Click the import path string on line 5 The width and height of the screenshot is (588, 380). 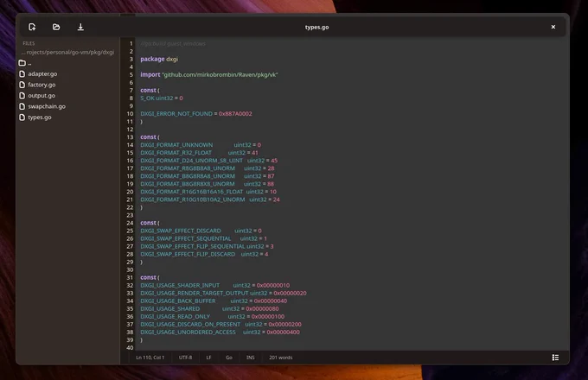(220, 74)
